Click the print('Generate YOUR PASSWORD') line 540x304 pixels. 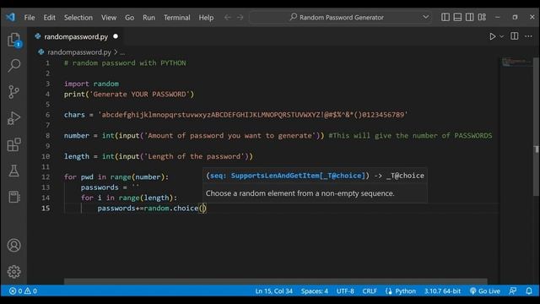point(129,94)
